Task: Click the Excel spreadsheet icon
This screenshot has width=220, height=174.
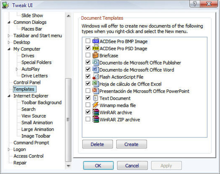Action: (x=96, y=84)
